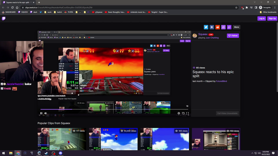Share the clip on Twitter

click(206, 27)
